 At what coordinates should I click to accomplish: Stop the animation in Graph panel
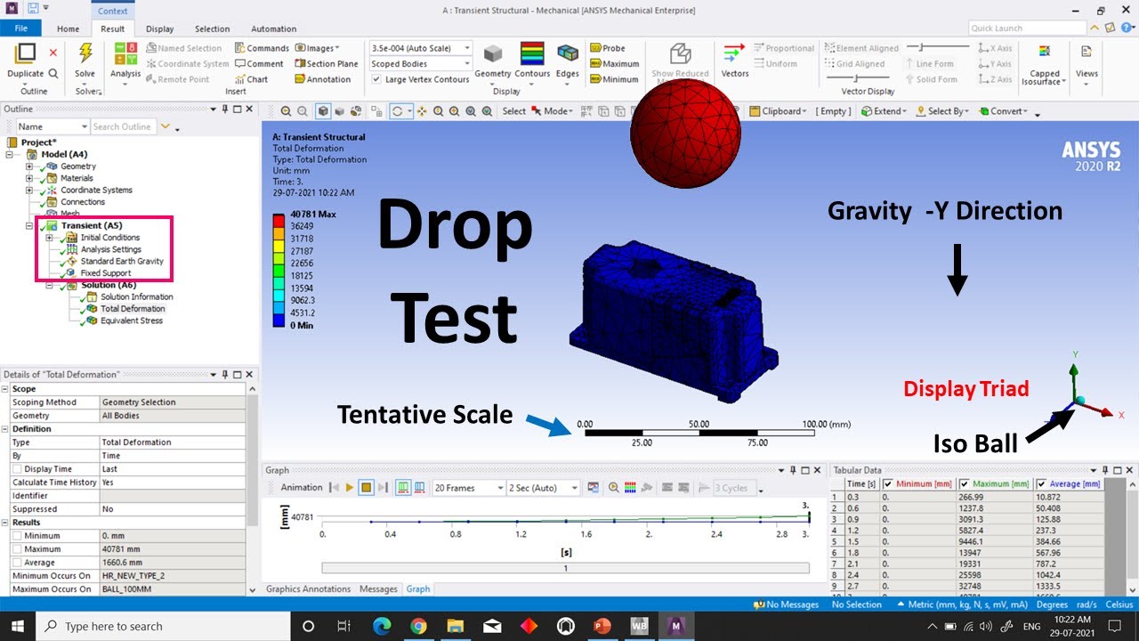pyautogui.click(x=366, y=488)
